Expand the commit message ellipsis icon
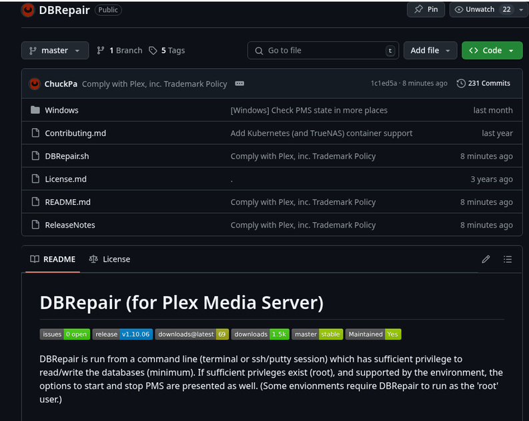The height and width of the screenshot is (421, 529). 239,83
